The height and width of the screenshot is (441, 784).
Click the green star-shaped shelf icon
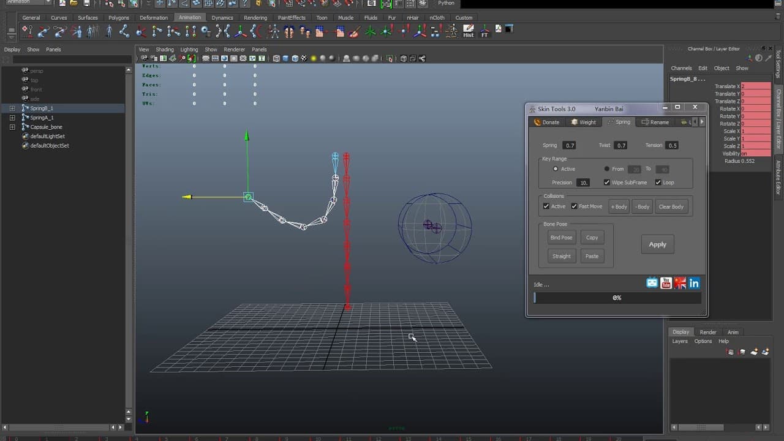pyautogui.click(x=371, y=31)
